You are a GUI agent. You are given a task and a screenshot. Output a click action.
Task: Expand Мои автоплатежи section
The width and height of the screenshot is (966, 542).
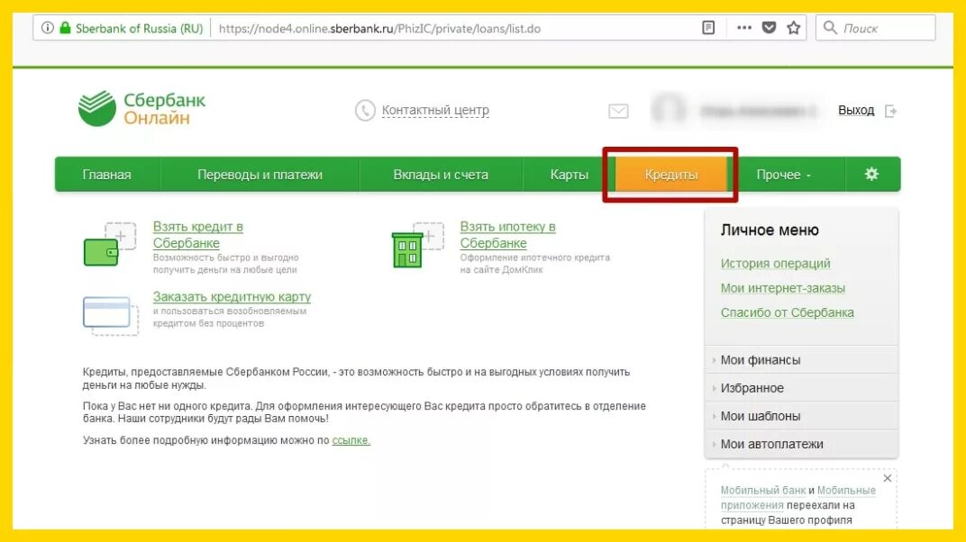(801, 444)
